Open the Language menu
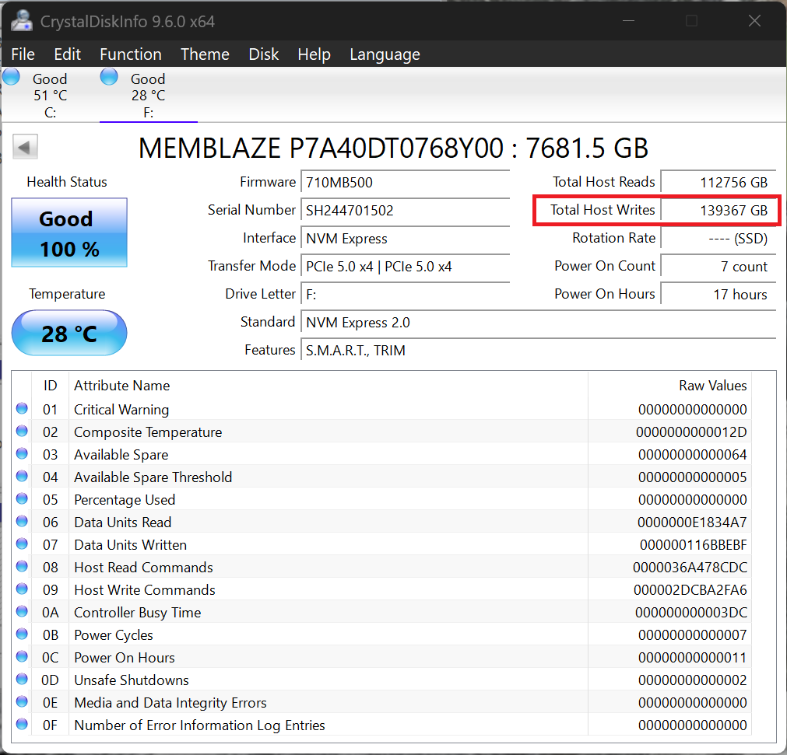 tap(385, 54)
